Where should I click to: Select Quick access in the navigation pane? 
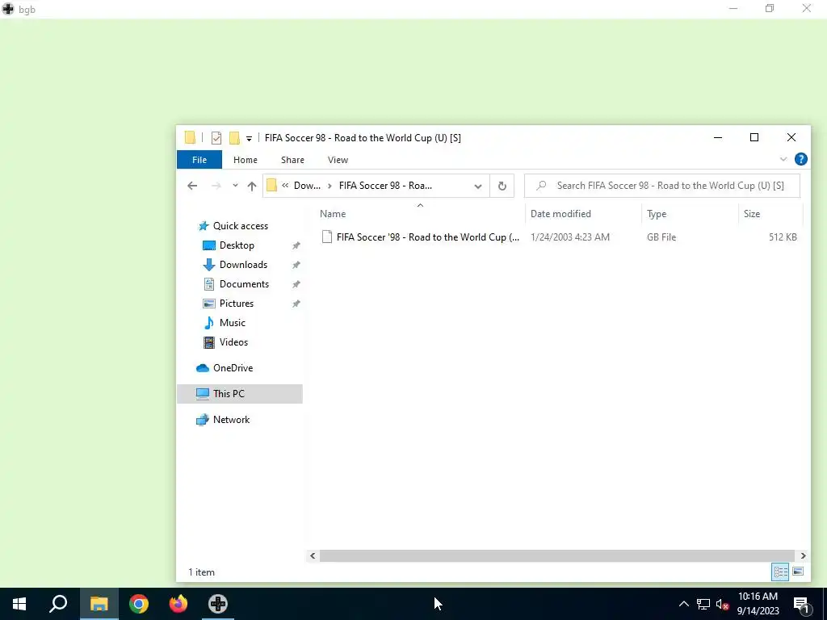[240, 226]
